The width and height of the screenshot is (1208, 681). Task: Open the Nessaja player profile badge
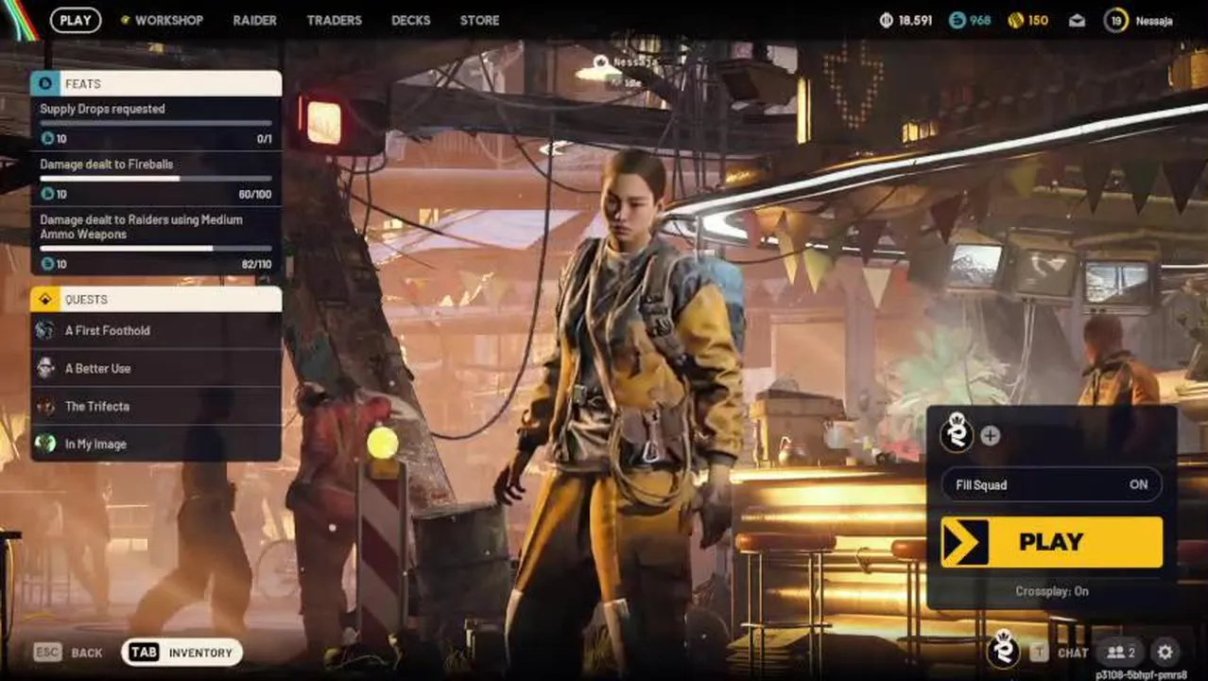[x=1139, y=20]
